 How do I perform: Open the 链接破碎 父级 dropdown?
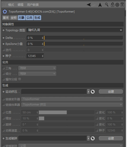[x=71, y=146]
